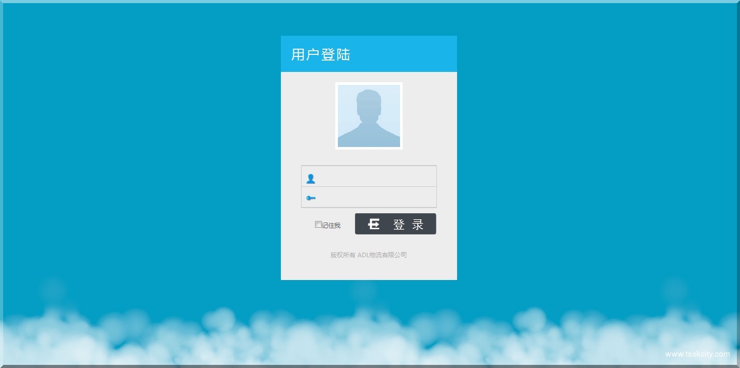Click the 记住我 label text
The image size is (740, 368).
[x=331, y=226]
